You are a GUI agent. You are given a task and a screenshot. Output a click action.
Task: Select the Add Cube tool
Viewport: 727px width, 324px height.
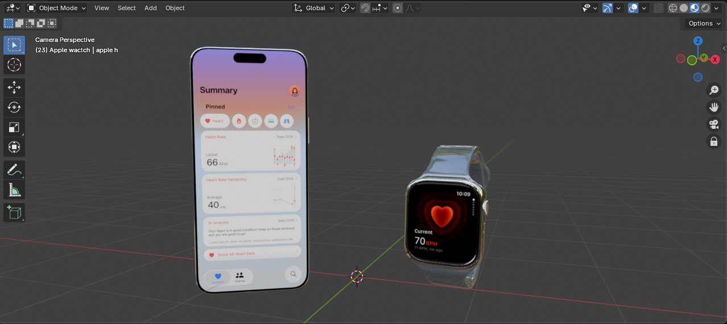[x=14, y=212]
